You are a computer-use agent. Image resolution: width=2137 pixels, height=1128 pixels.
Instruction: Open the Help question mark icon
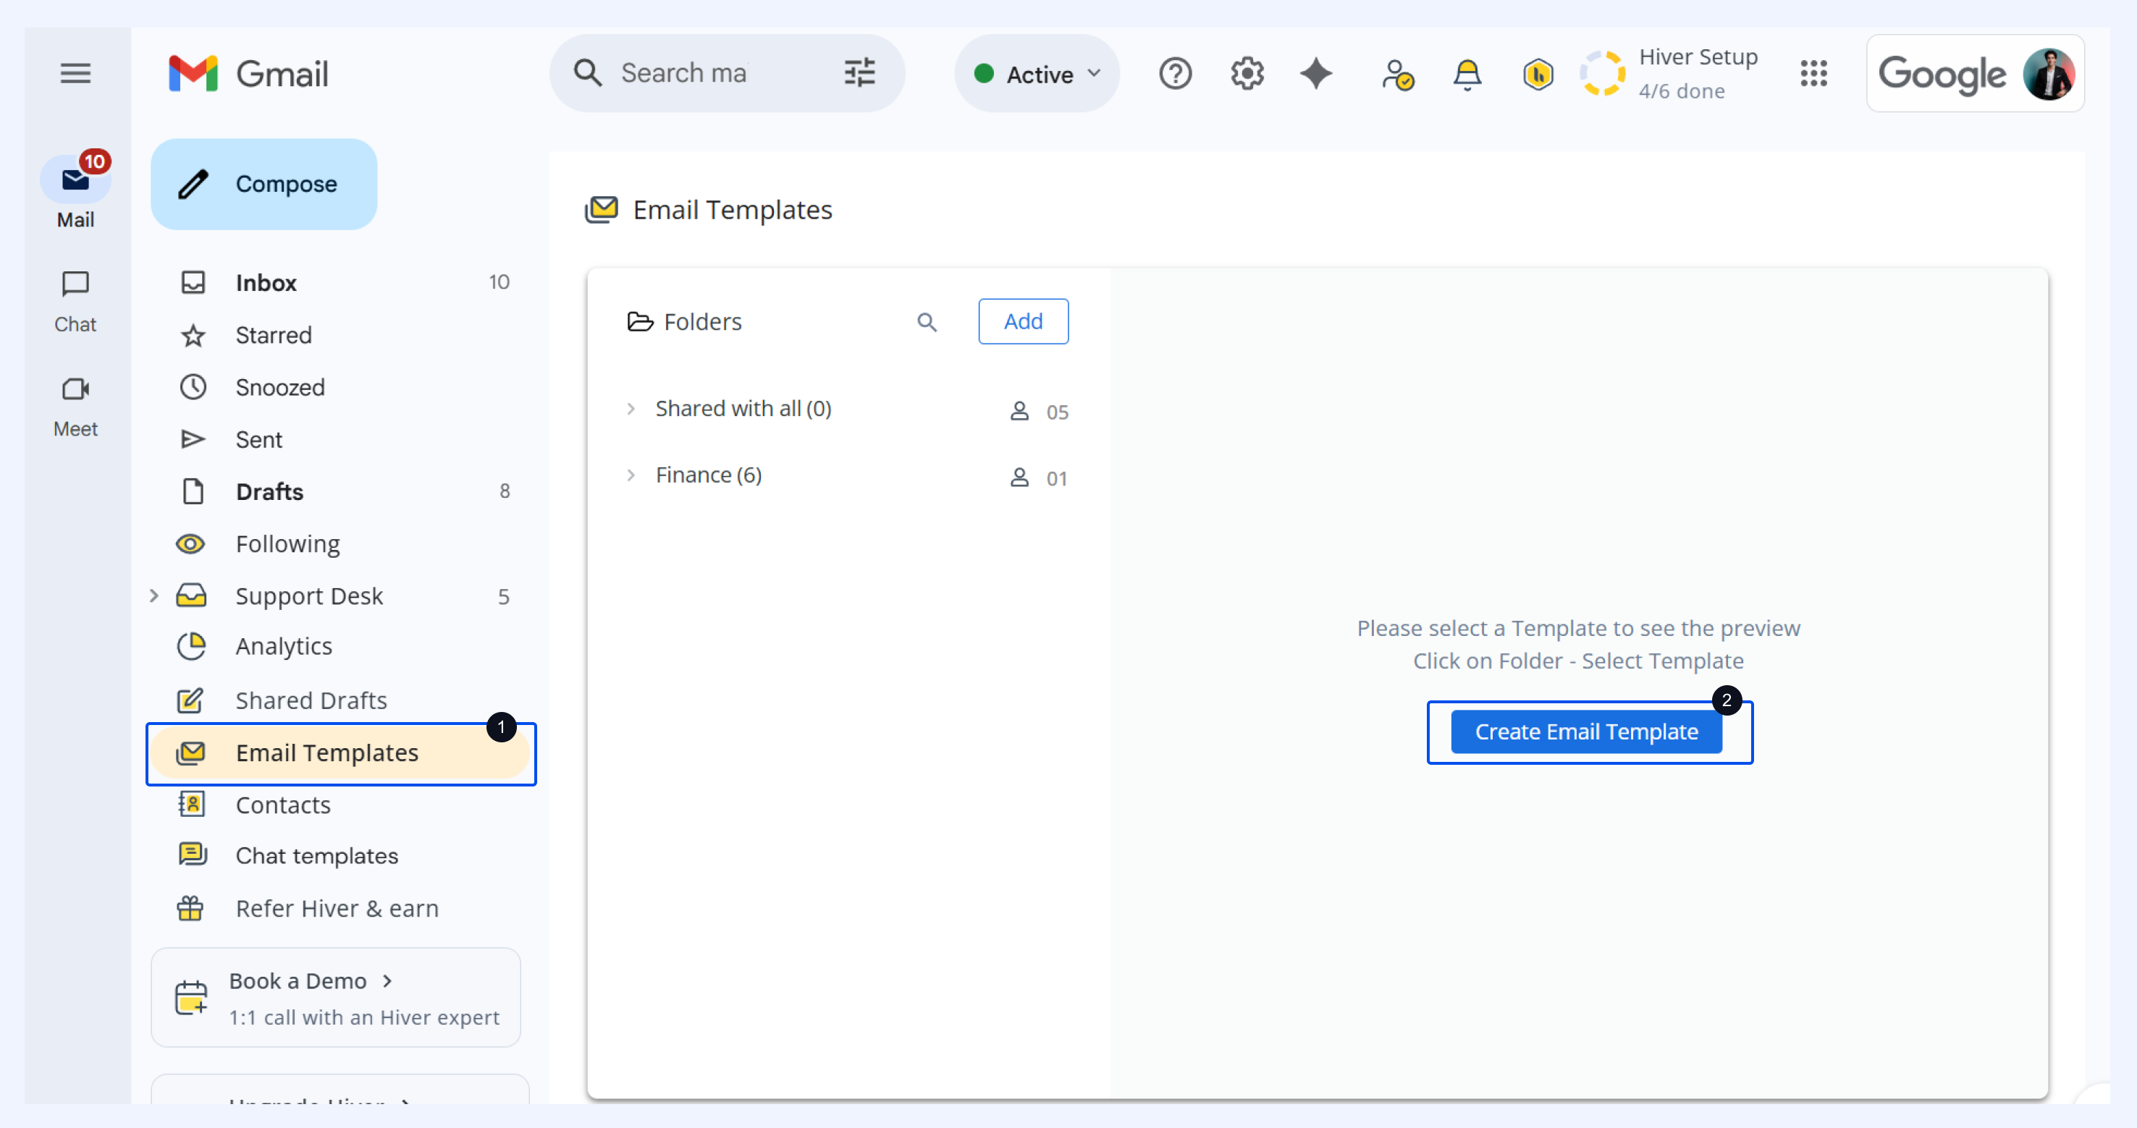1175,74
